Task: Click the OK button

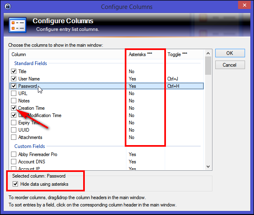Action: point(230,53)
